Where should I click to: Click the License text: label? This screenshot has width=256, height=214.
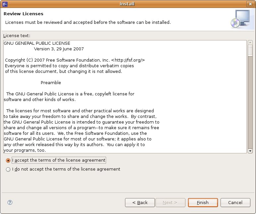click(17, 36)
